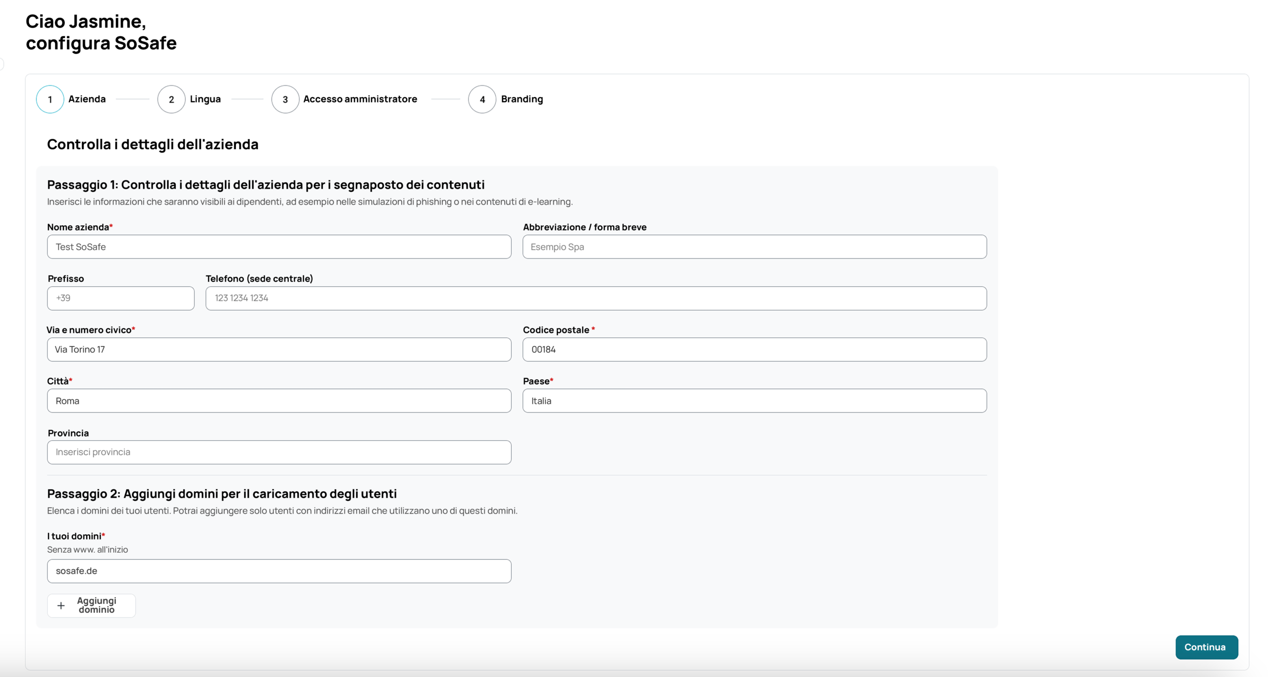Focus the Paese field containing Italia
The image size is (1268, 677).
[754, 401]
